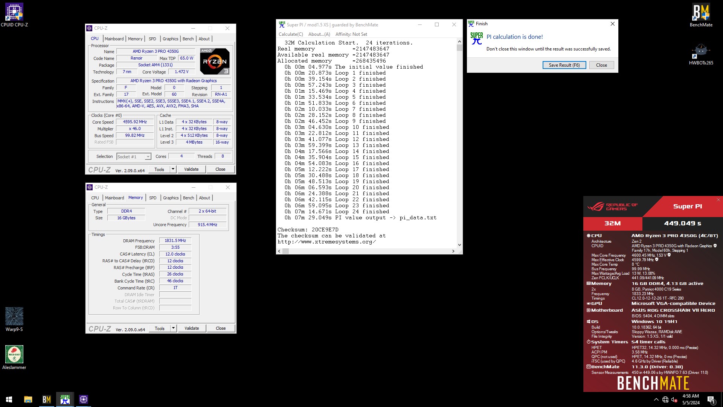Click Tools button in upper CPU-Z
Screen dimensions: 723x407
[159, 169]
